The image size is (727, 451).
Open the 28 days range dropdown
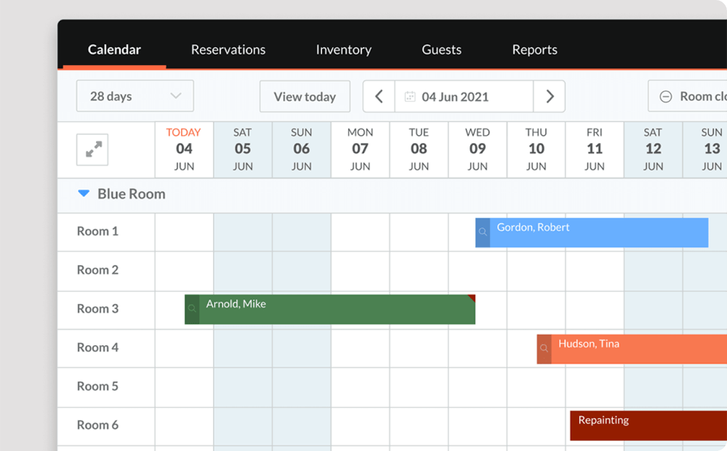pos(135,96)
